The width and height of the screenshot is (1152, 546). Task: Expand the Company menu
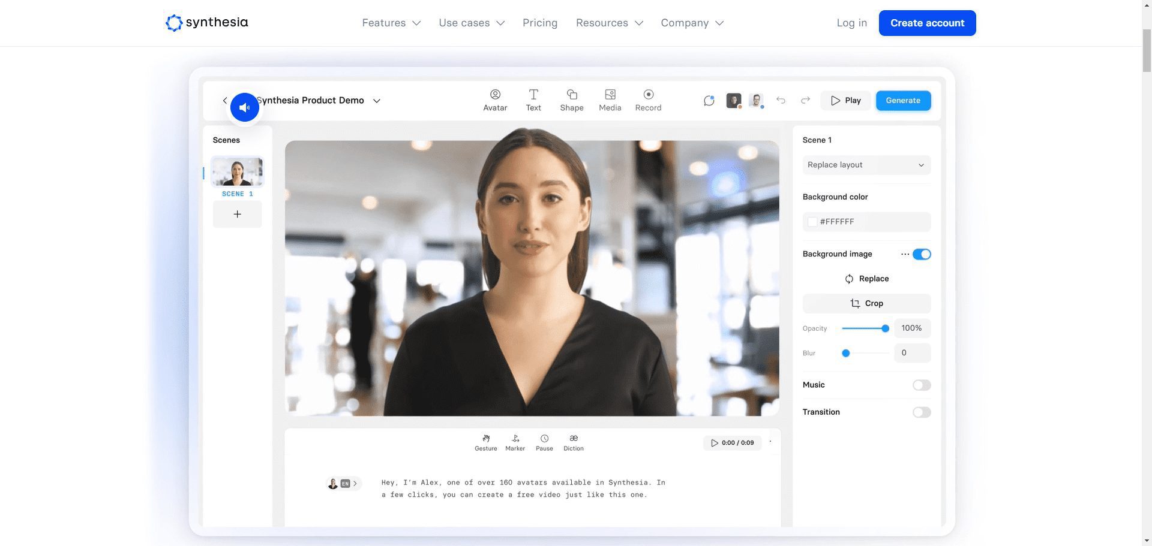(x=692, y=23)
